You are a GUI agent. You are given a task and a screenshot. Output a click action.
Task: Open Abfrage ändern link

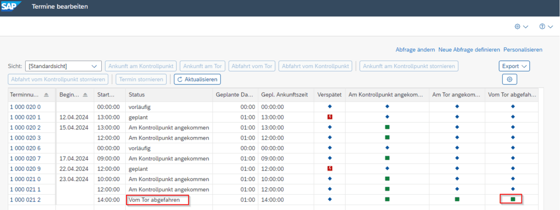click(x=415, y=50)
